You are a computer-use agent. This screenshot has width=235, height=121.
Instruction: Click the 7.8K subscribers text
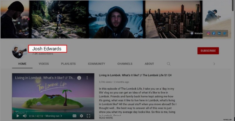click(43, 54)
